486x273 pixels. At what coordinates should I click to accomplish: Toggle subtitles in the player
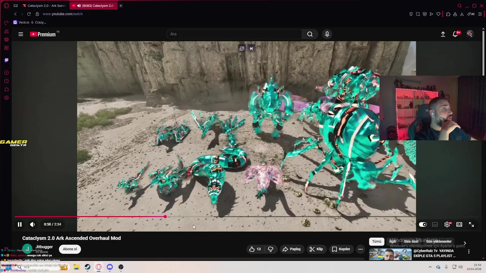[x=435, y=224]
